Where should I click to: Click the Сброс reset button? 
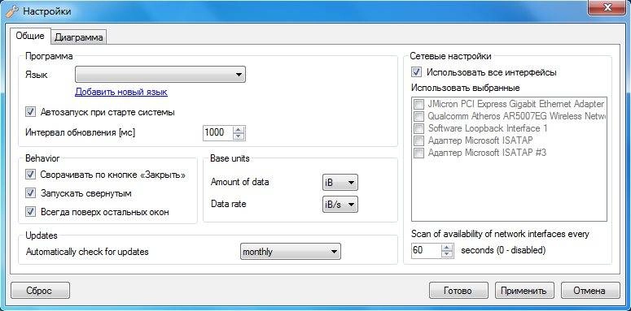coord(40,291)
